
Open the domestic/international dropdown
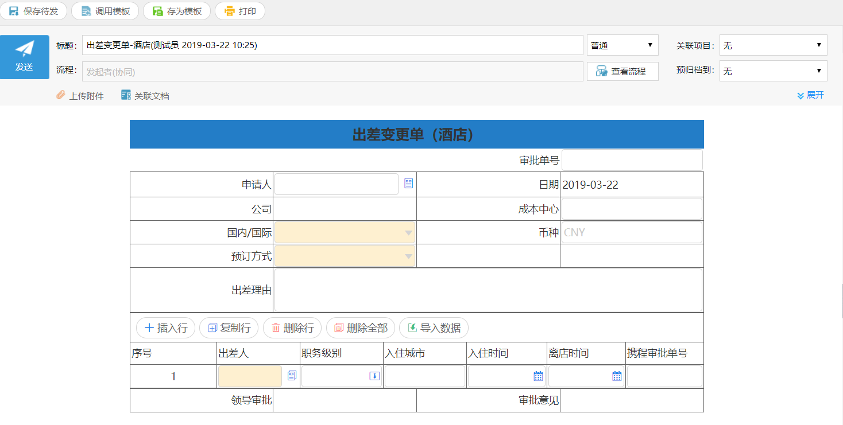point(345,233)
